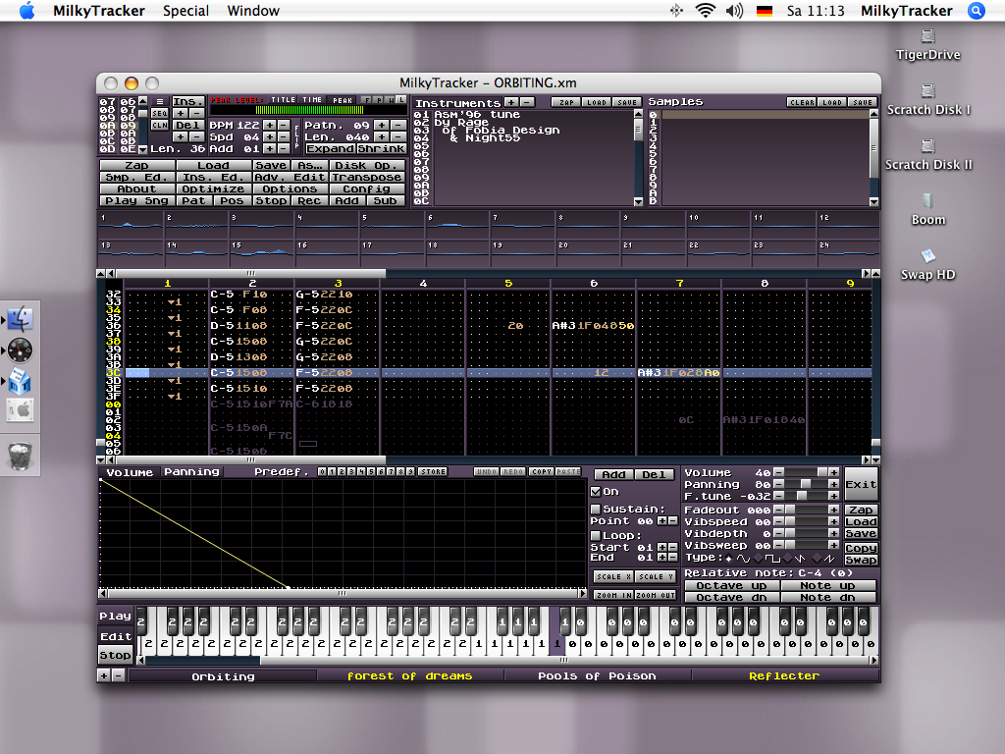Click channel 5 oscilloscope
The height and width of the screenshot is (754, 1005).
point(391,225)
